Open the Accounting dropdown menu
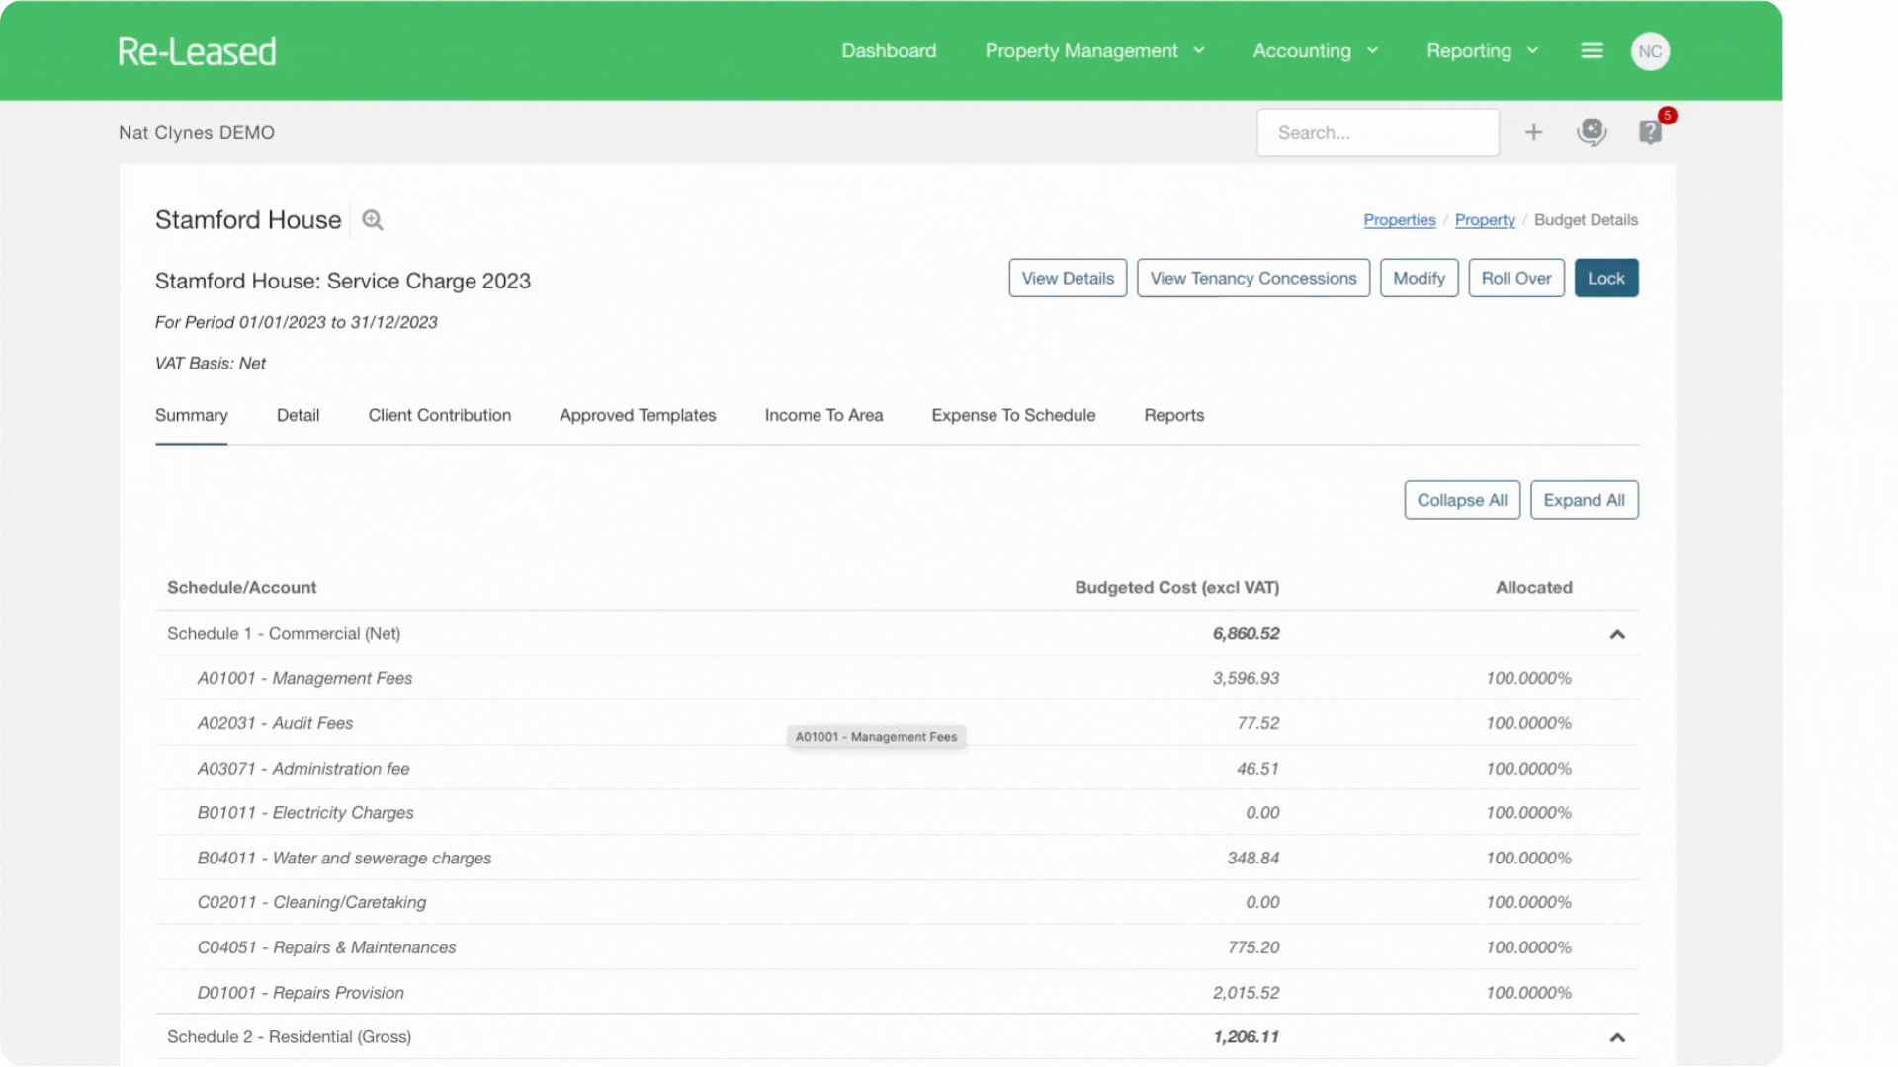The height and width of the screenshot is (1067, 1898). [1315, 51]
